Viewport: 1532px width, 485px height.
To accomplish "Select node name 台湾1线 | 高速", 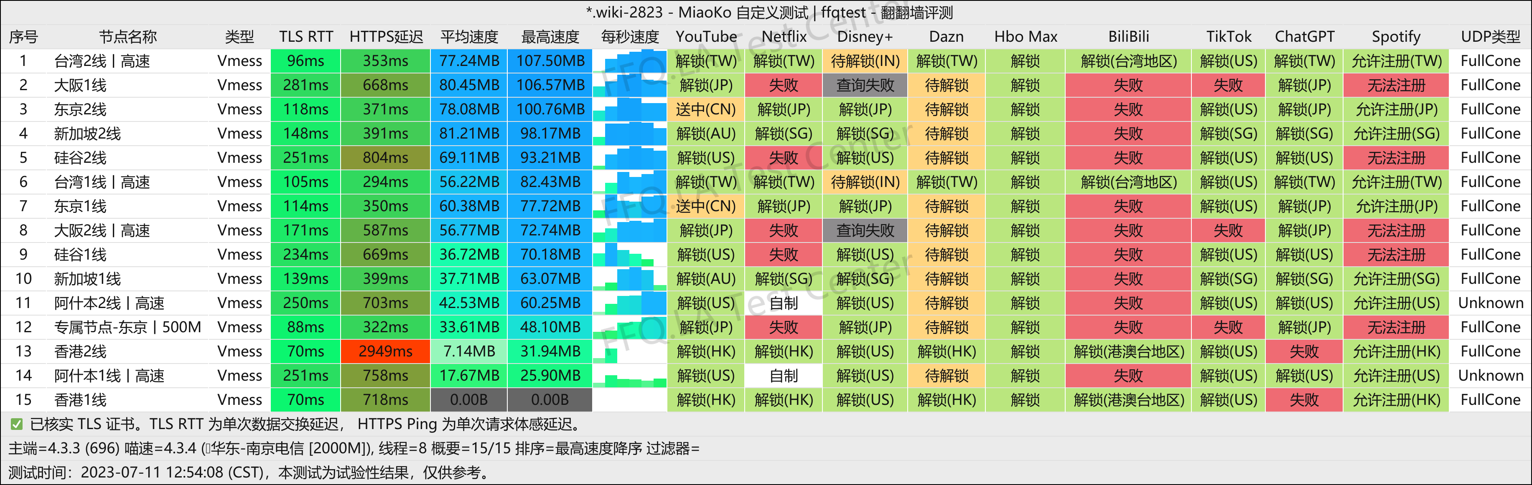I will (x=102, y=182).
